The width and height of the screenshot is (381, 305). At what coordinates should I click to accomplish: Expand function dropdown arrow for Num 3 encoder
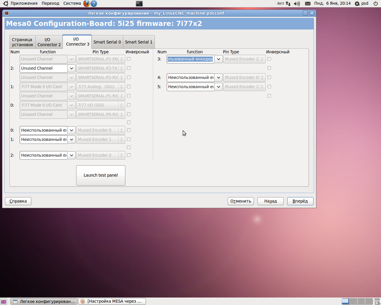[x=218, y=59]
